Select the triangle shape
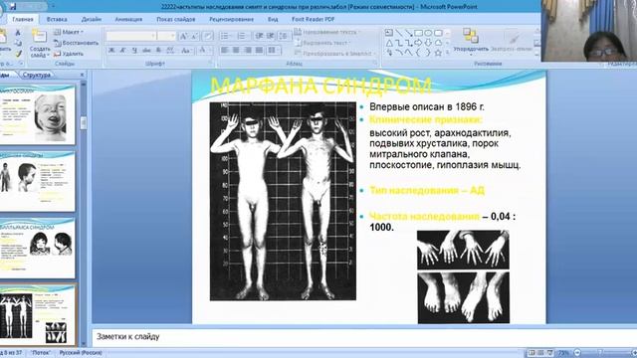 pyautogui.click(x=389, y=43)
